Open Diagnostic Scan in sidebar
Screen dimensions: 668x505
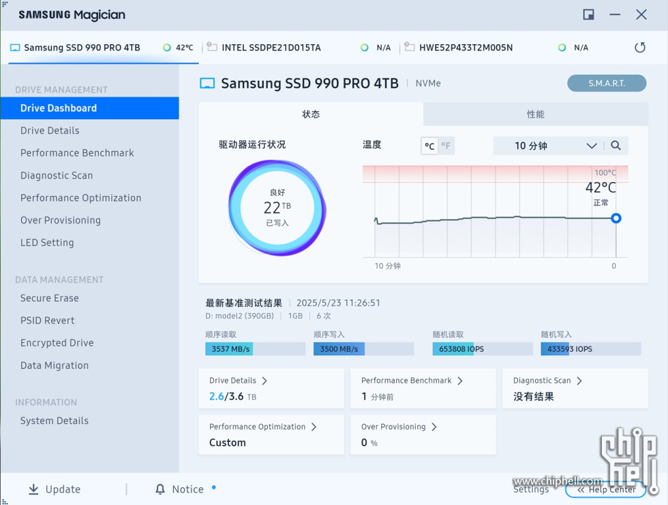(x=57, y=176)
